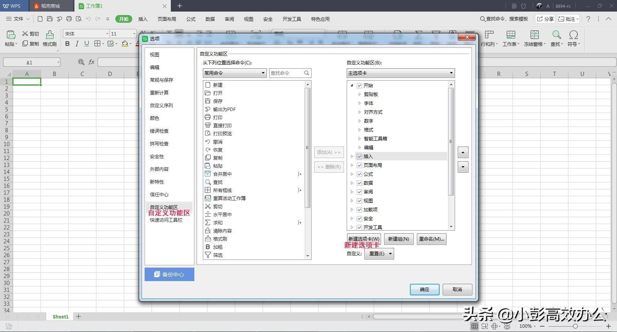Click the fx insert function icon
Screen dimensions: 617x332
[x=91, y=62]
